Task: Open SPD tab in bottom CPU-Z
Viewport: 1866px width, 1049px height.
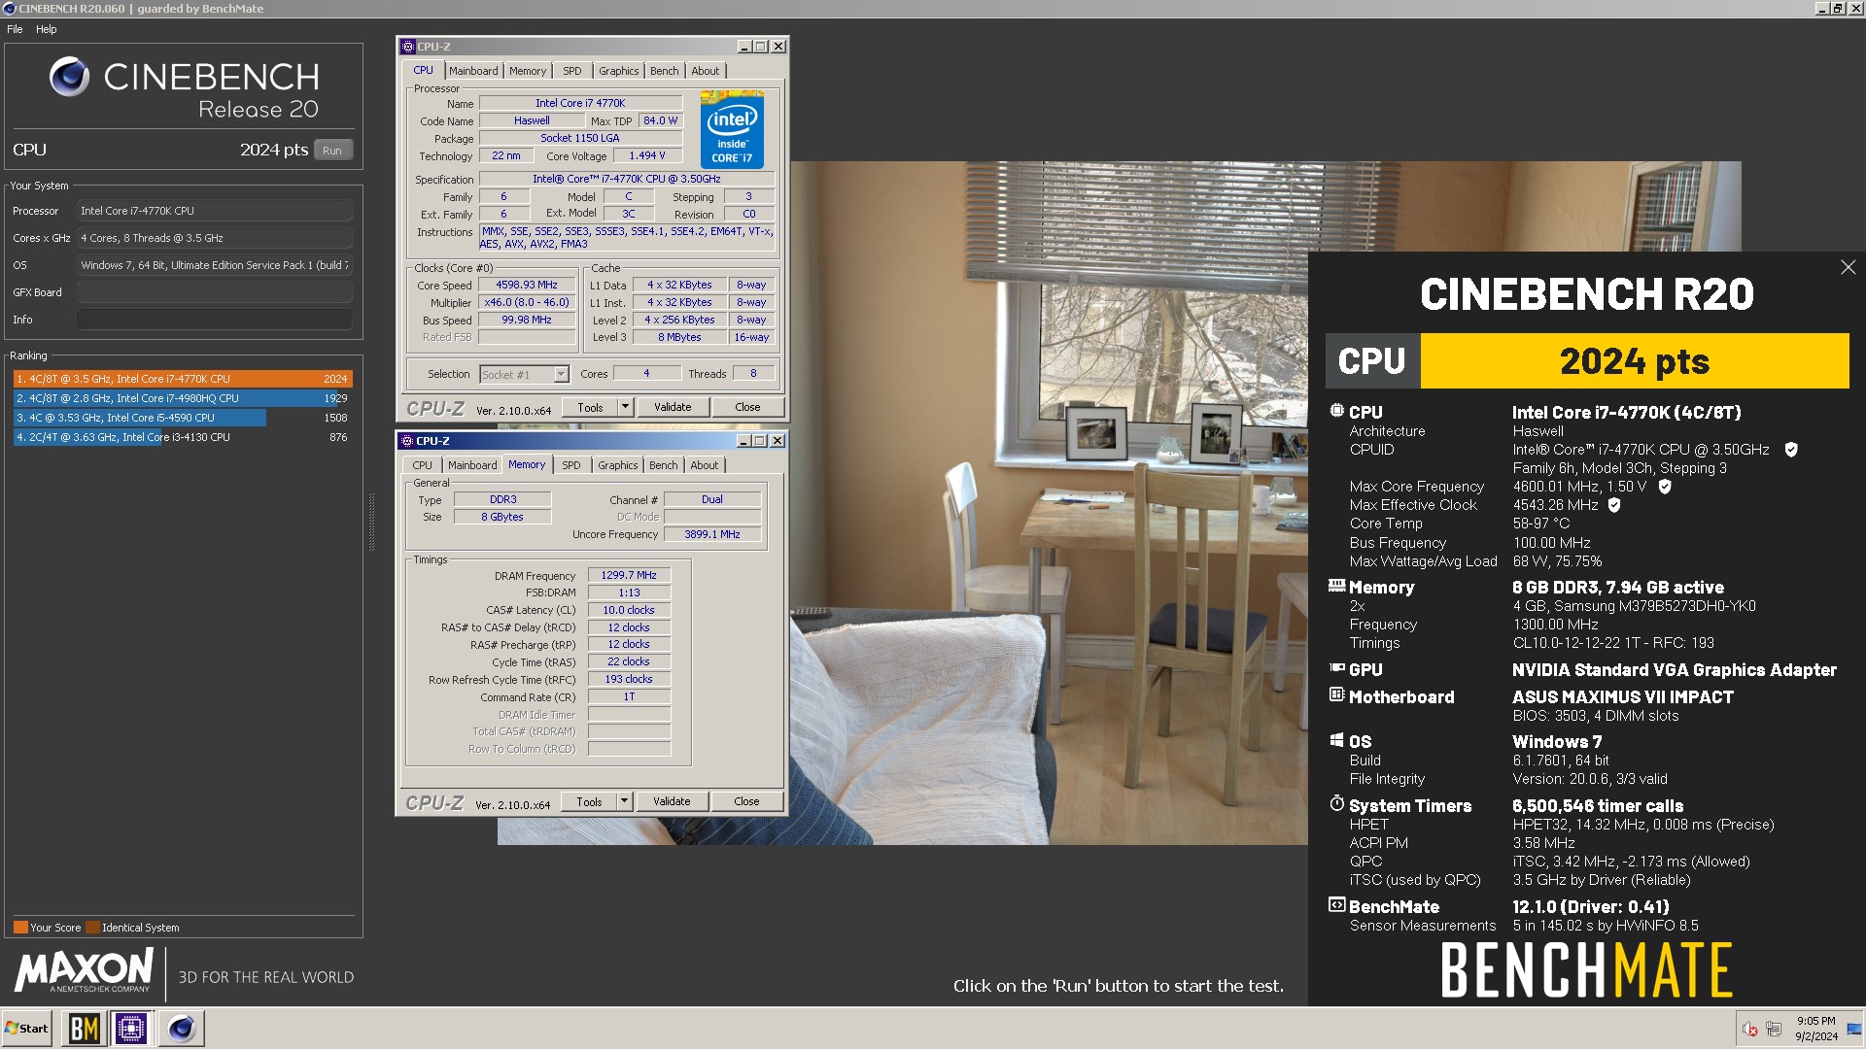Action: [571, 465]
